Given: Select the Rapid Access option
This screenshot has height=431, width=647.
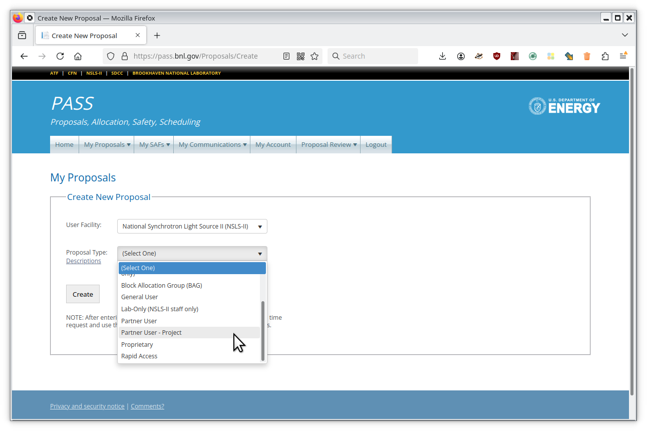Looking at the screenshot, I should tap(189, 356).
